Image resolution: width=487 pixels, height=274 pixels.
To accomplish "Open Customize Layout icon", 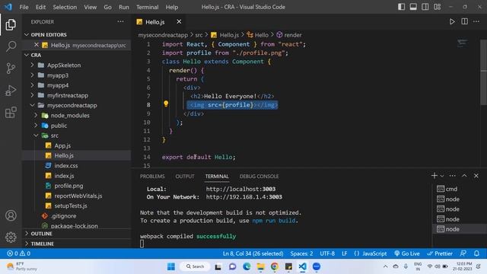I will point(438,7).
